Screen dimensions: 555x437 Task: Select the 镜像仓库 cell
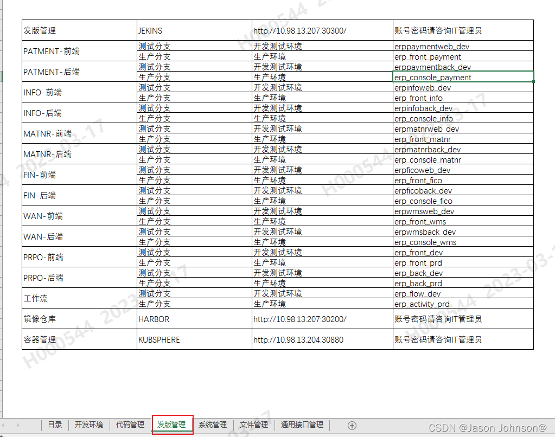(x=79, y=318)
